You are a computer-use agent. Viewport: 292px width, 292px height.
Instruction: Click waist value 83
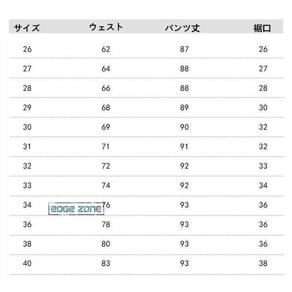(106, 263)
